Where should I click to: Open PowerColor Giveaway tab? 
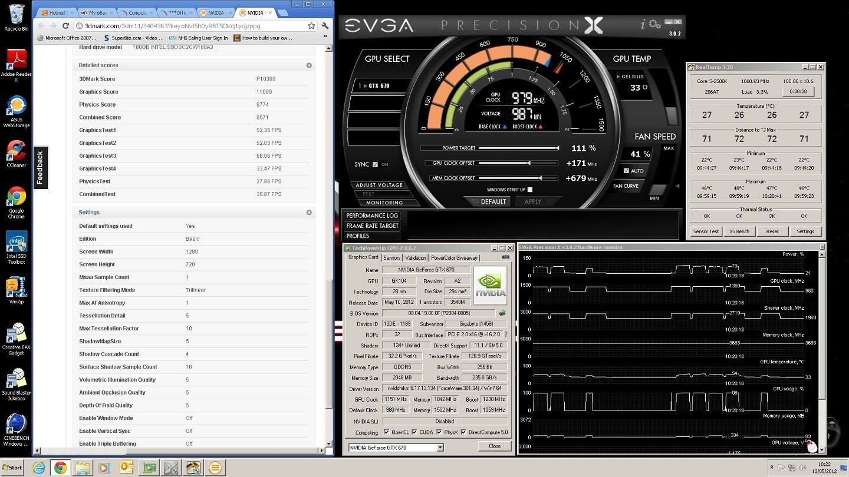455,258
